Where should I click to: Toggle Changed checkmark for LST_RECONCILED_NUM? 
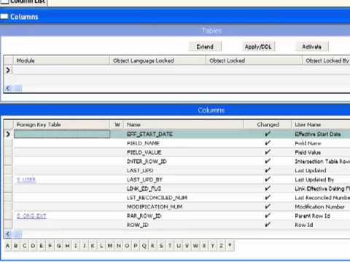tap(268, 198)
